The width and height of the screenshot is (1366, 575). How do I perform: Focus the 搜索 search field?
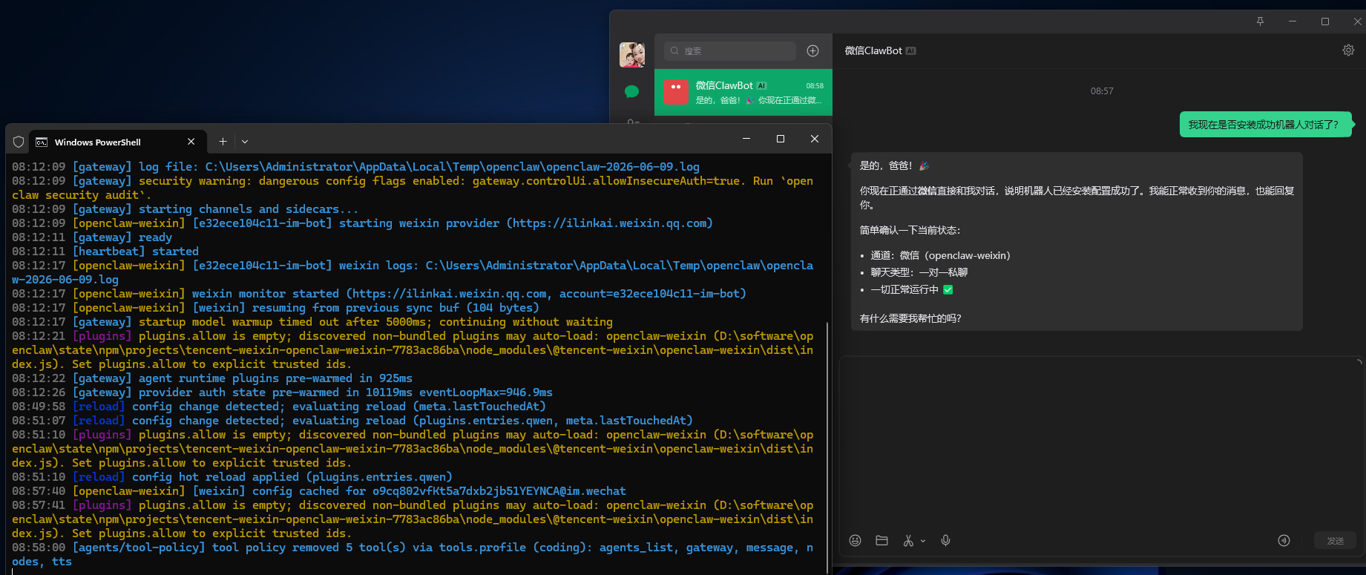(729, 50)
